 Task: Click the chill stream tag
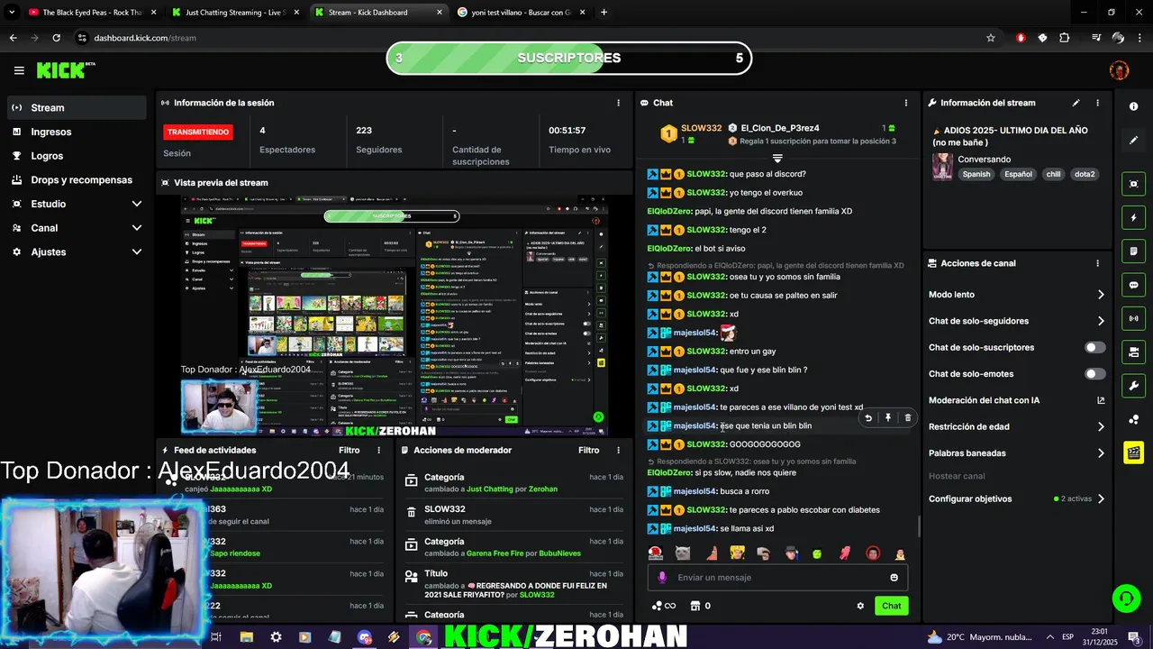(1052, 174)
